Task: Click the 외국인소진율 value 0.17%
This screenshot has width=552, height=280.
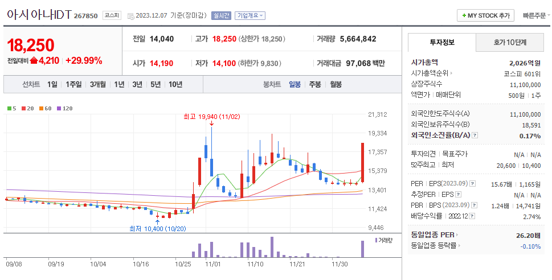Action: [x=530, y=136]
